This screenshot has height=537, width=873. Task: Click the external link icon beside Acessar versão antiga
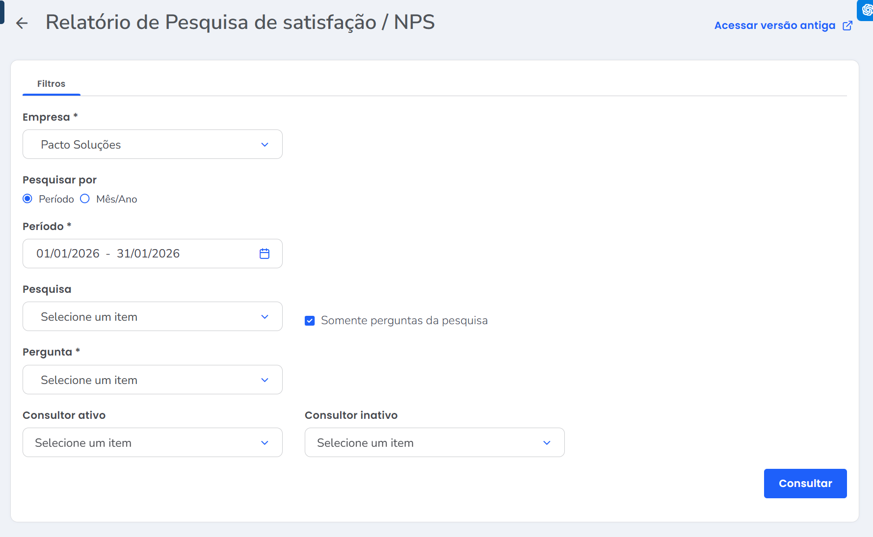[847, 26]
